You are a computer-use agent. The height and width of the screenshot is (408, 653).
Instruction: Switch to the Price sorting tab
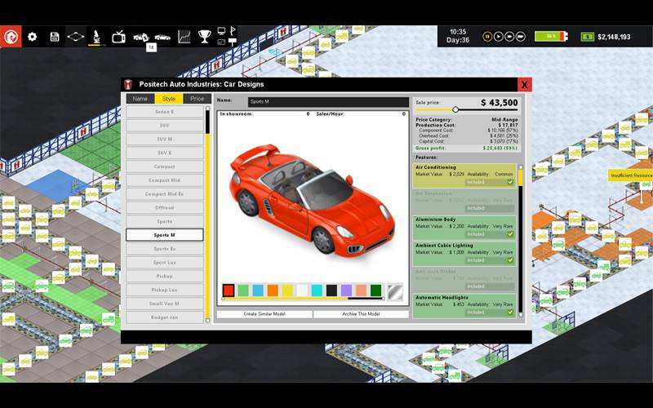197,99
